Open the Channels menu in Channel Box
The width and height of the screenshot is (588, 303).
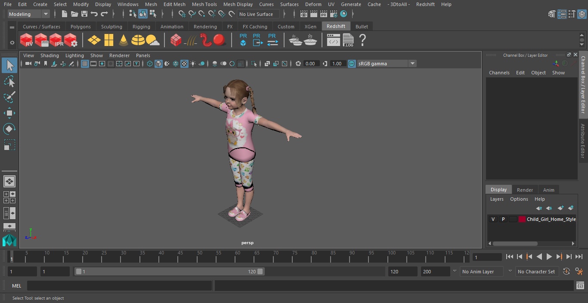[x=499, y=73]
